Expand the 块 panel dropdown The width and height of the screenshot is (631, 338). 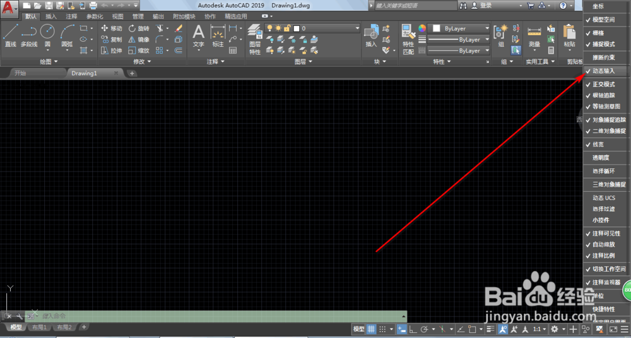[380, 62]
